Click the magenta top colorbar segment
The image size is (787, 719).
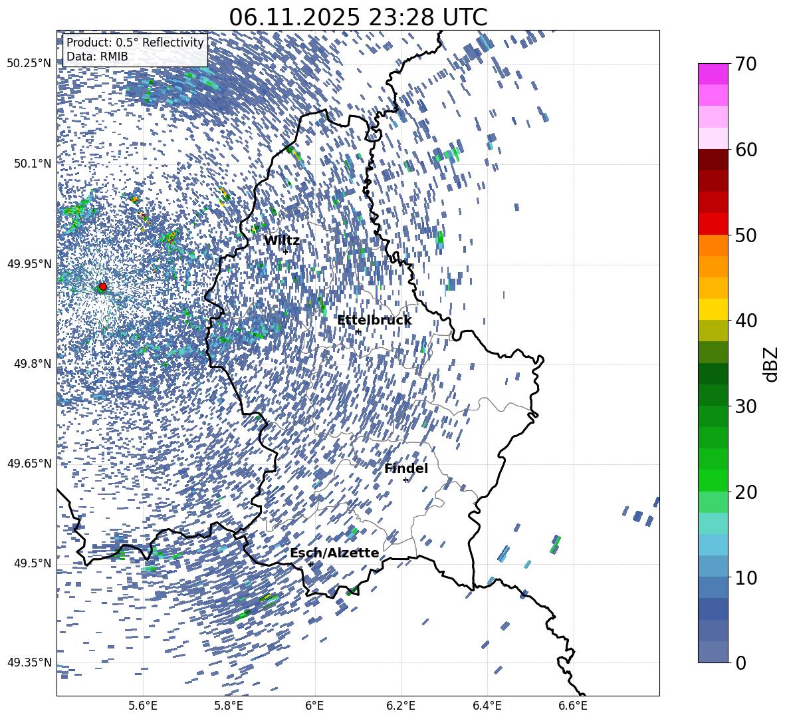(713, 74)
